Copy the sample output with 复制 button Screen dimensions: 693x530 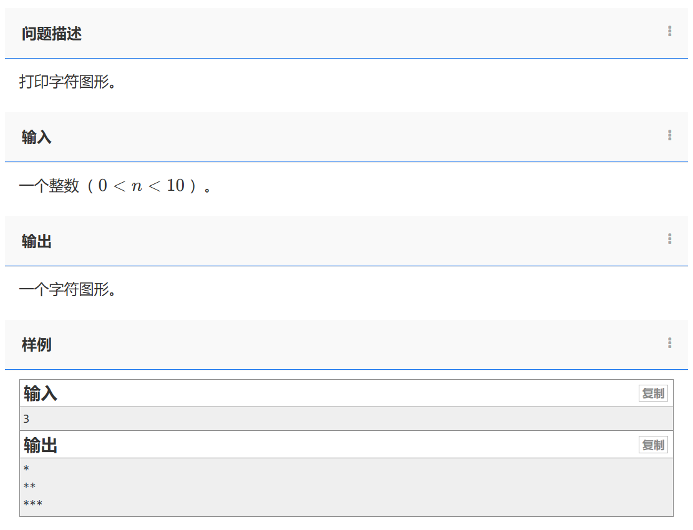click(x=653, y=445)
